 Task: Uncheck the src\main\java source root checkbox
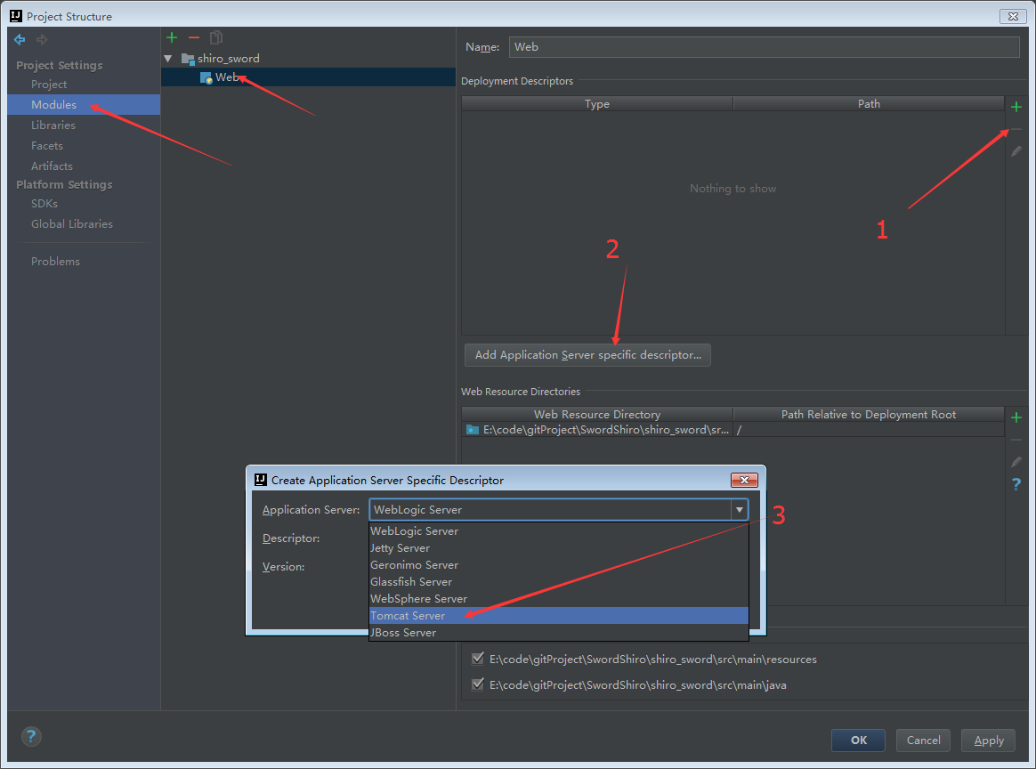[478, 685]
